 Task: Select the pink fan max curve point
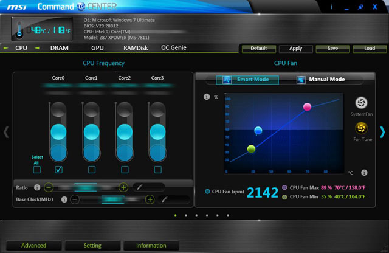pyautogui.click(x=307, y=107)
